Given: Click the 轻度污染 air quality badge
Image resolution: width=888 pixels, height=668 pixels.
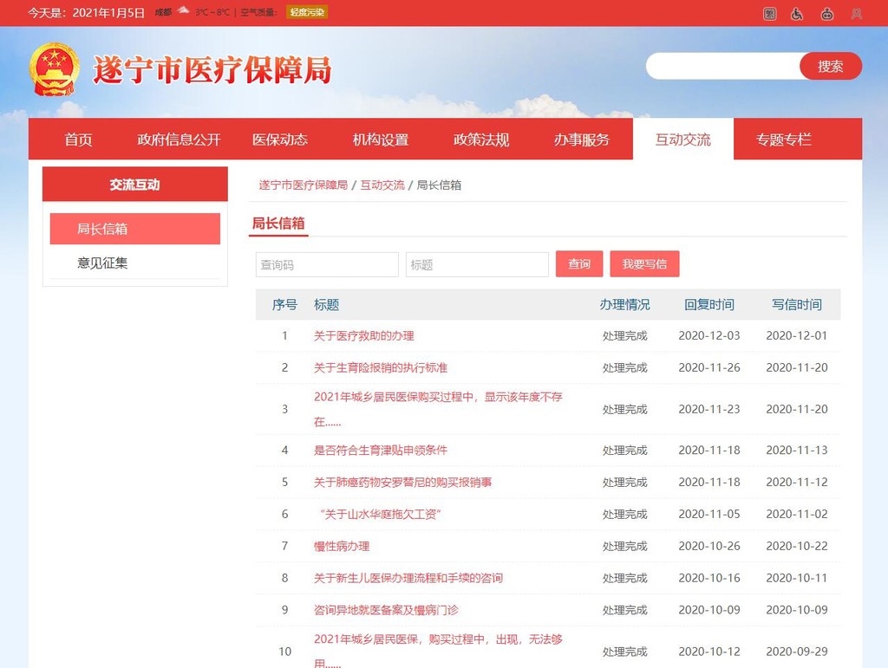Looking at the screenshot, I should point(307,12).
